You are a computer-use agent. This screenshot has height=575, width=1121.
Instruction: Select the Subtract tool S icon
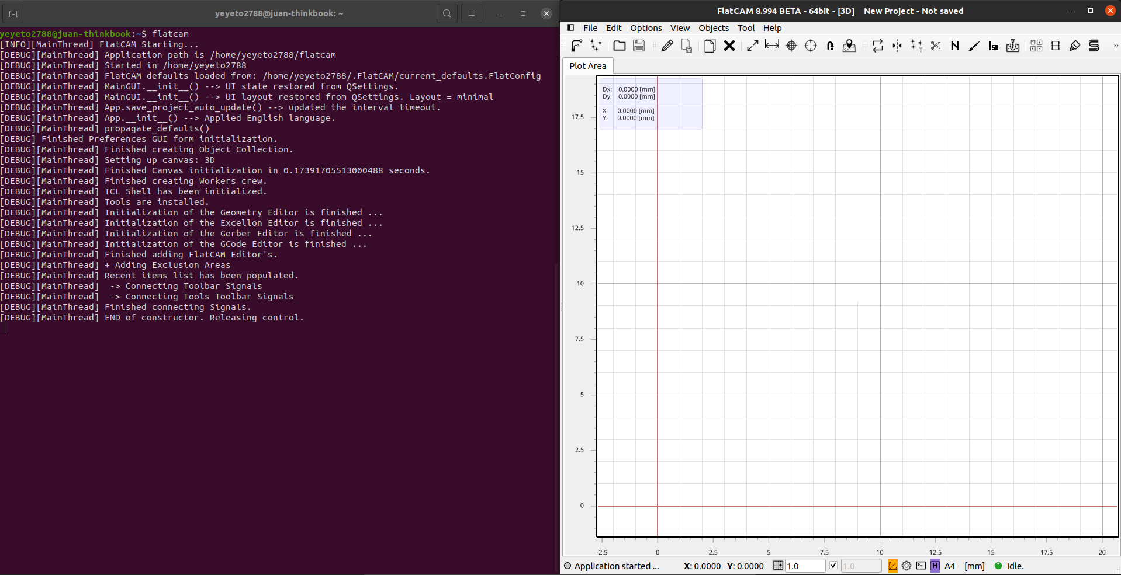click(1094, 46)
